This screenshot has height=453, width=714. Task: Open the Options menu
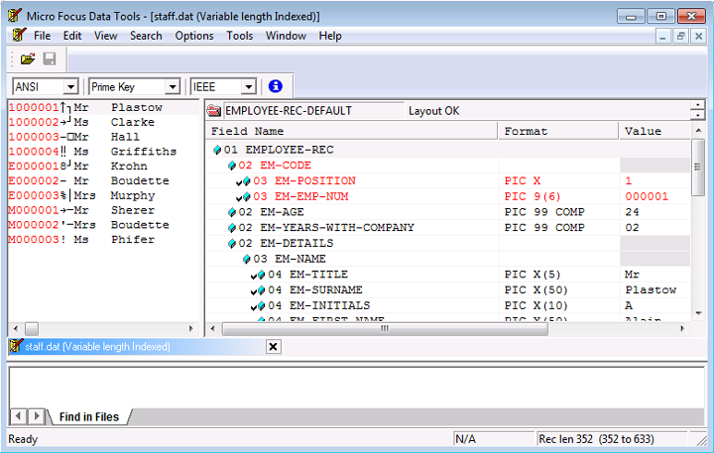[x=193, y=36]
